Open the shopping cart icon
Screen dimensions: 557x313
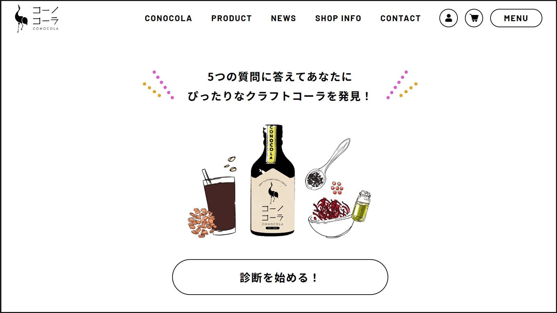(474, 18)
